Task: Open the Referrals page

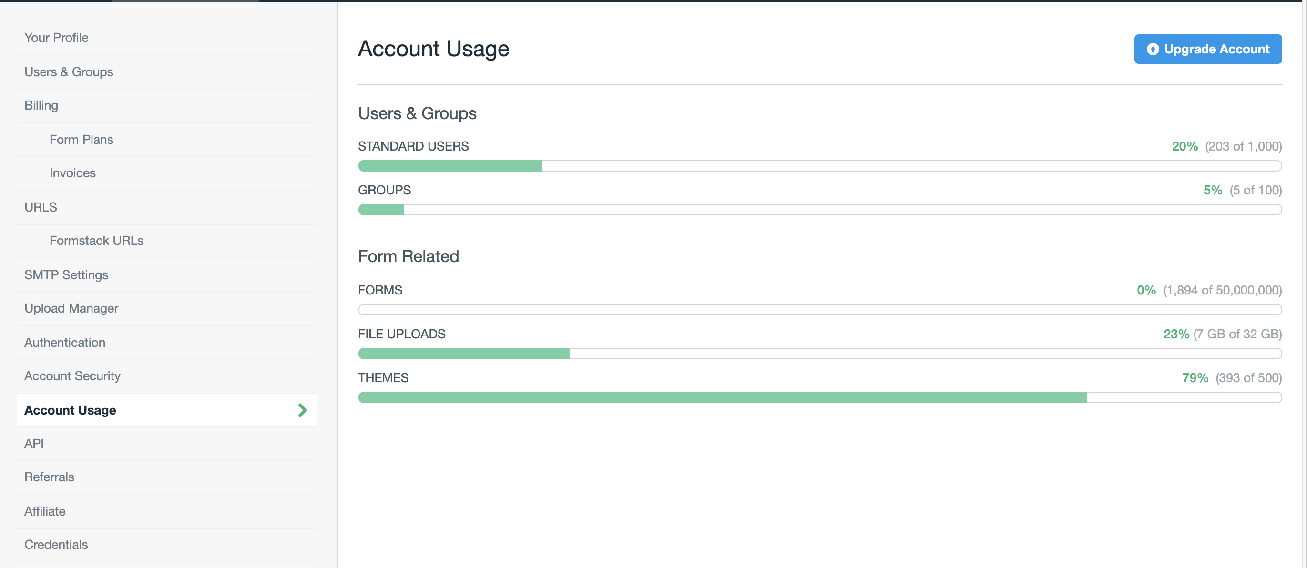Action: click(x=49, y=477)
